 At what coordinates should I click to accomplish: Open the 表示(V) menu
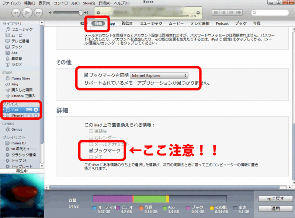44,3
